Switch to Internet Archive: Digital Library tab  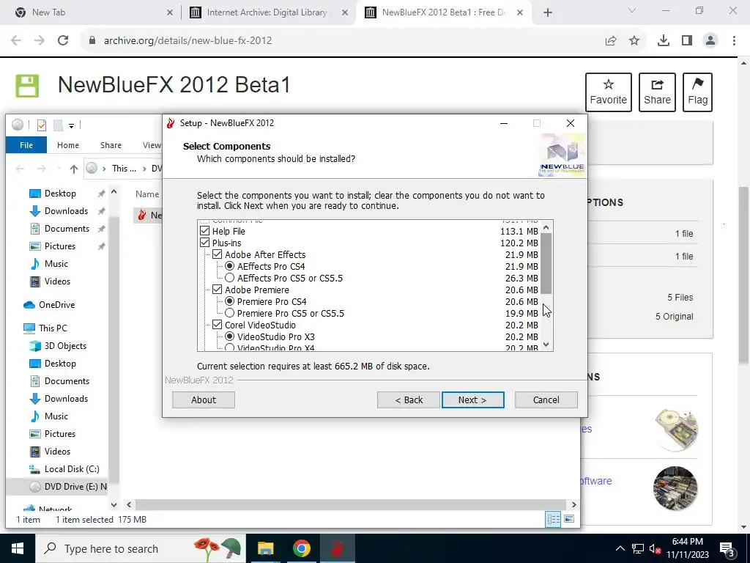[x=267, y=13]
